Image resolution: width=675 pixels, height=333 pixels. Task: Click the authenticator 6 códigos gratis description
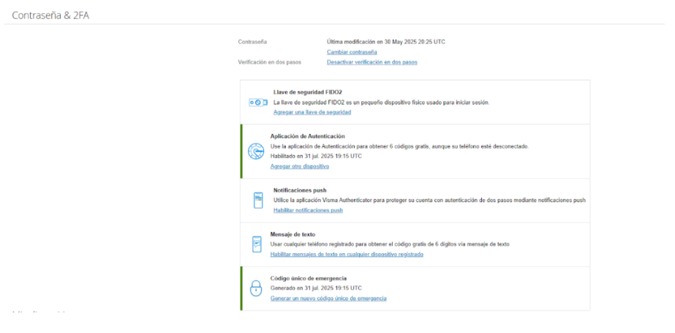point(399,146)
